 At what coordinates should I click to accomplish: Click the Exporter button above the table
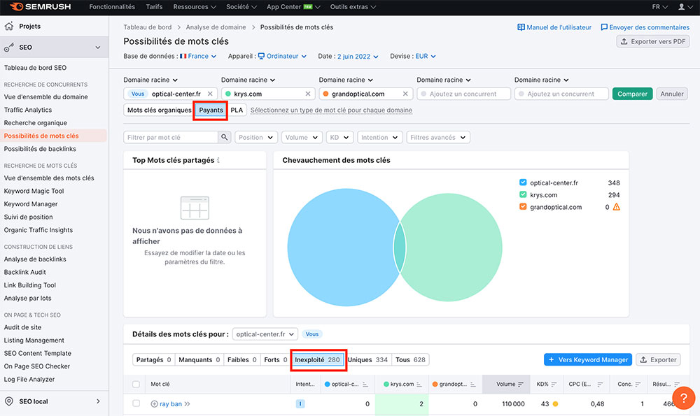point(658,360)
